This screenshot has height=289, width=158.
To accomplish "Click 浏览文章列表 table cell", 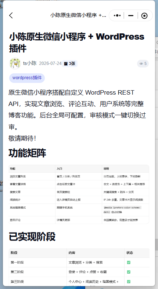I will [18, 176].
